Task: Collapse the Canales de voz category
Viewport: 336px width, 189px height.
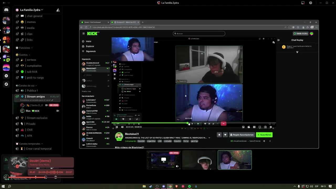Action: pyautogui.click(x=26, y=86)
